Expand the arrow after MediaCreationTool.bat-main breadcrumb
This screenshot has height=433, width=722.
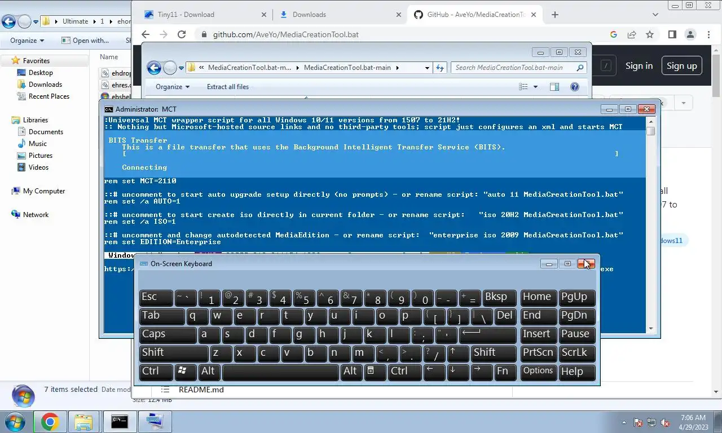(x=397, y=68)
